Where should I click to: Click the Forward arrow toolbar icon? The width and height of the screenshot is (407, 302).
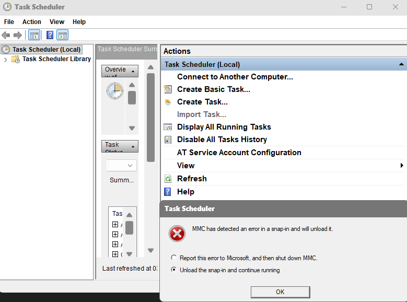[18, 35]
